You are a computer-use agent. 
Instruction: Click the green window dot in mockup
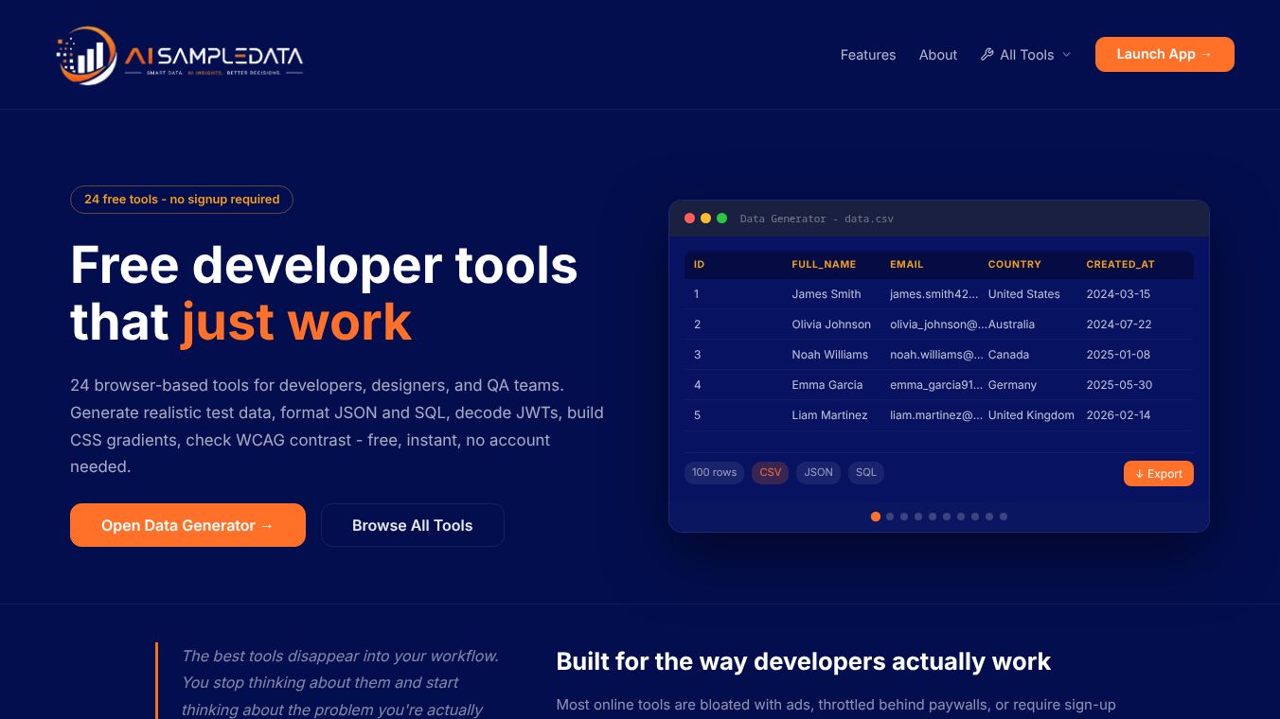[x=721, y=219]
